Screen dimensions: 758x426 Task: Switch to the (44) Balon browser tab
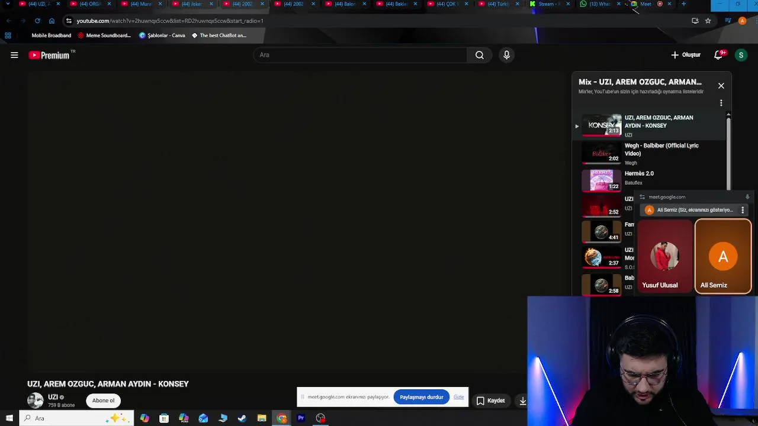345,4
